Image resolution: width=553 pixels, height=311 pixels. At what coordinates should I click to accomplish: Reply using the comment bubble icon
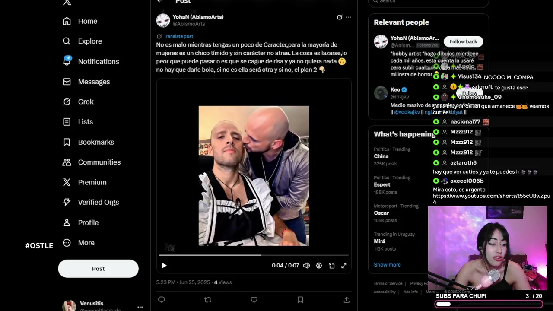click(162, 300)
